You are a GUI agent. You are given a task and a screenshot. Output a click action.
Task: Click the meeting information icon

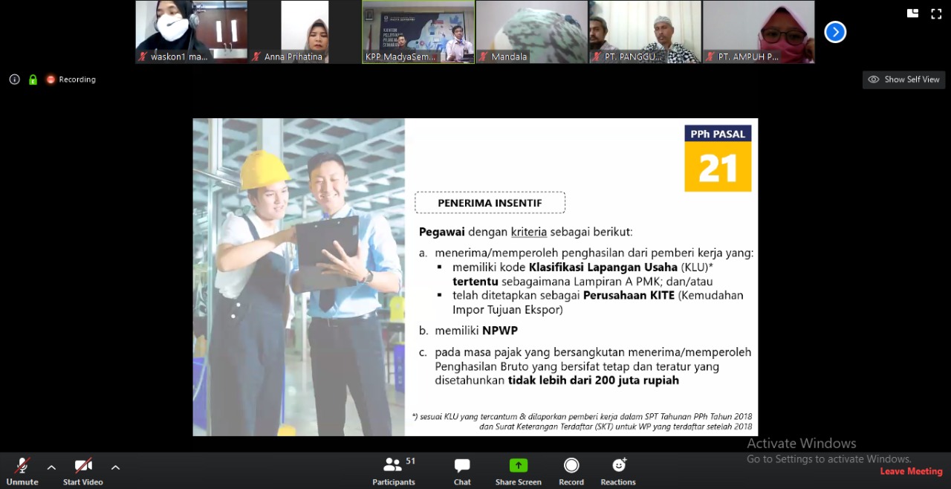(14, 80)
